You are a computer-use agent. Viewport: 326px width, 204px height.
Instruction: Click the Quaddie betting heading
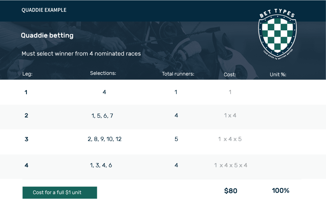[47, 36]
